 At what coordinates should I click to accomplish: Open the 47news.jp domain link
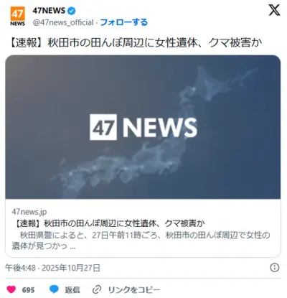click(29, 212)
